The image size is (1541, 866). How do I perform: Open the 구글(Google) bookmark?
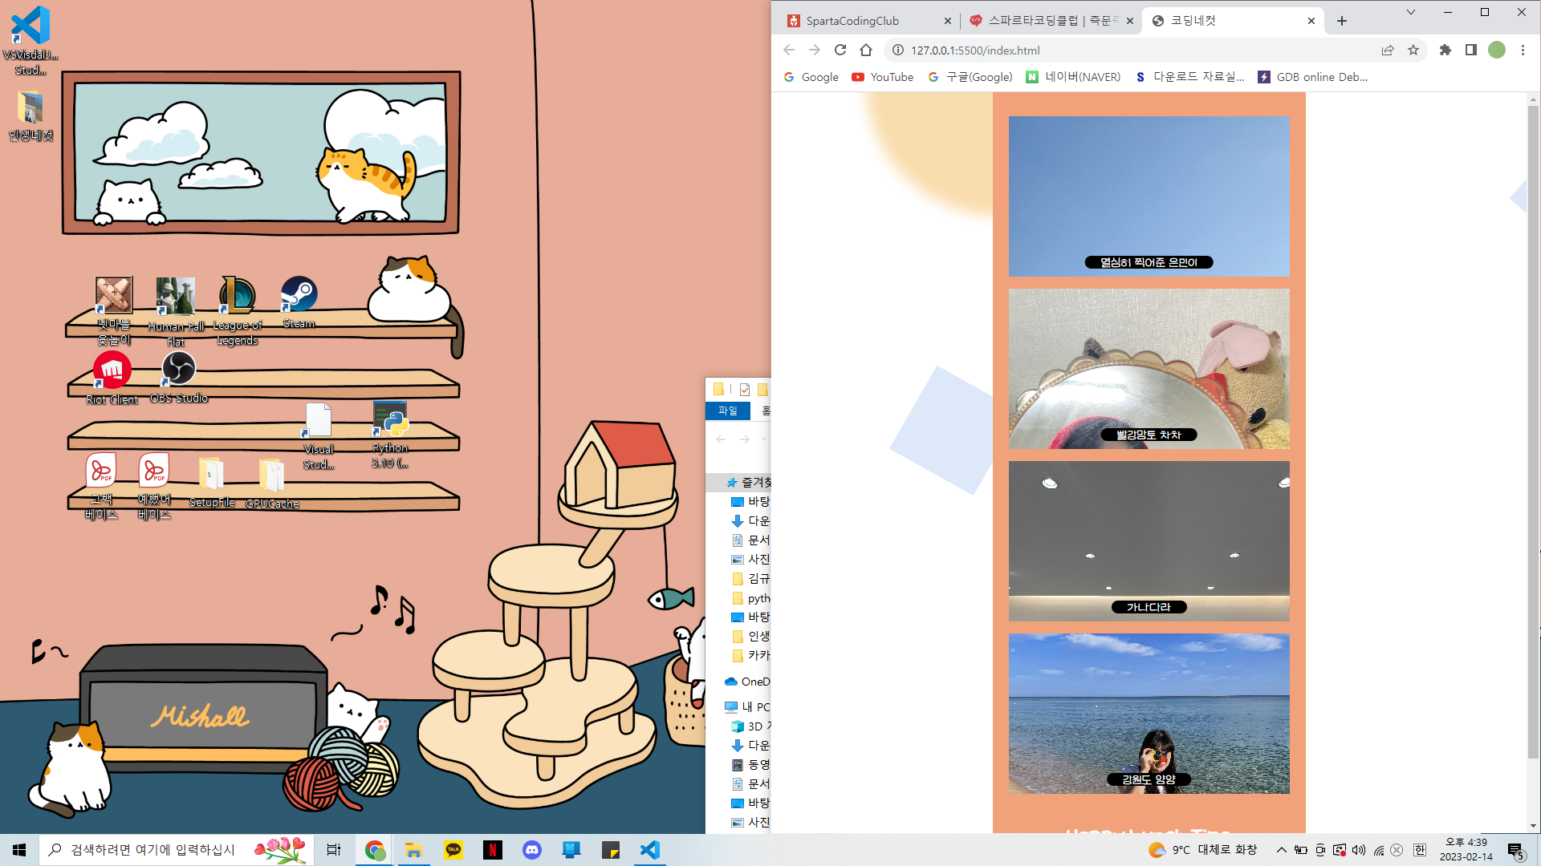click(970, 77)
